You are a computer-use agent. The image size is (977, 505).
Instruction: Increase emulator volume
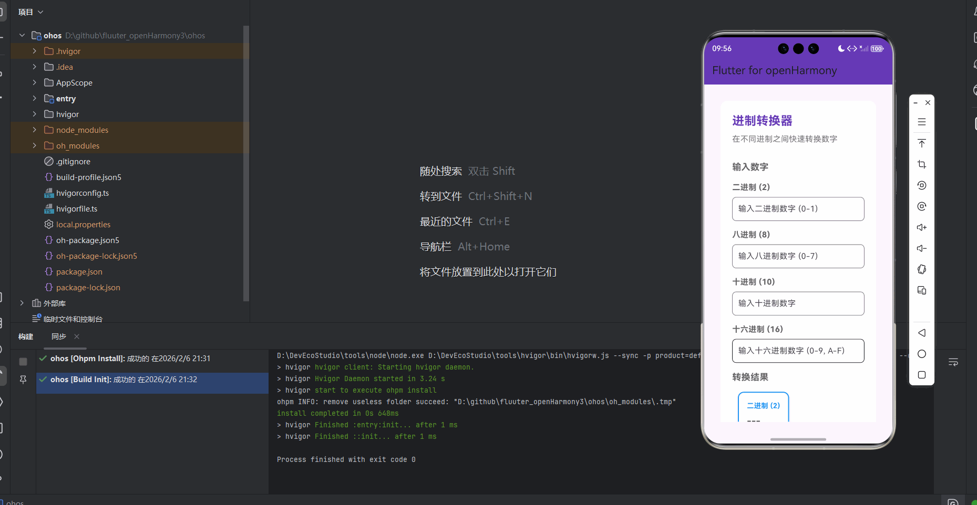[x=921, y=227]
